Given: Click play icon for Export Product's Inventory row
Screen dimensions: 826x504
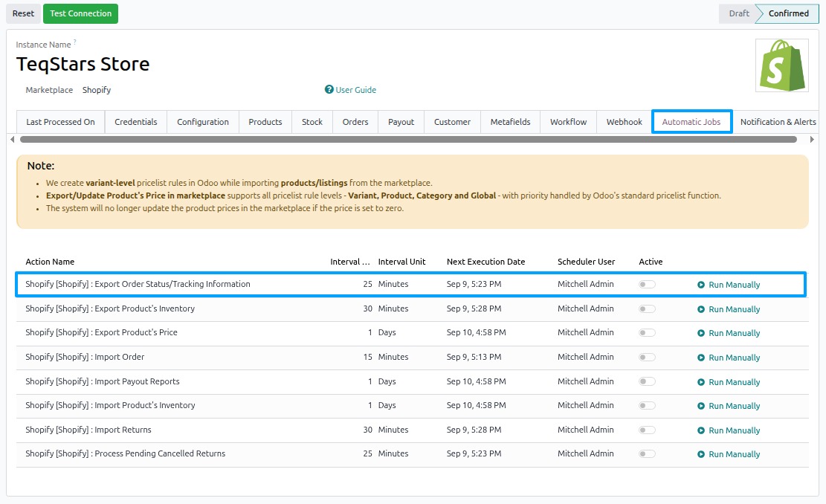Looking at the screenshot, I should pyautogui.click(x=701, y=309).
